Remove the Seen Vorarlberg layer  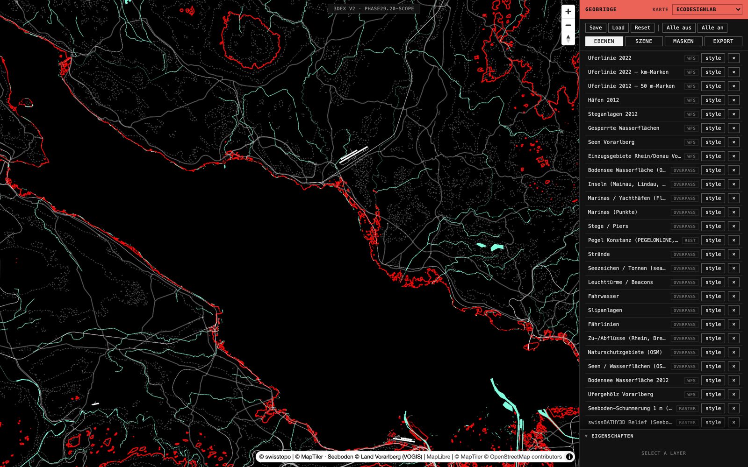[734, 142]
